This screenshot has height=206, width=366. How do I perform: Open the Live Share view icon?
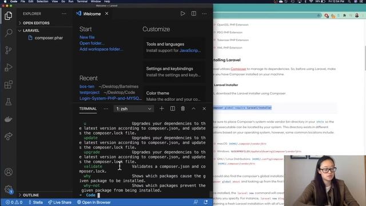[9, 136]
